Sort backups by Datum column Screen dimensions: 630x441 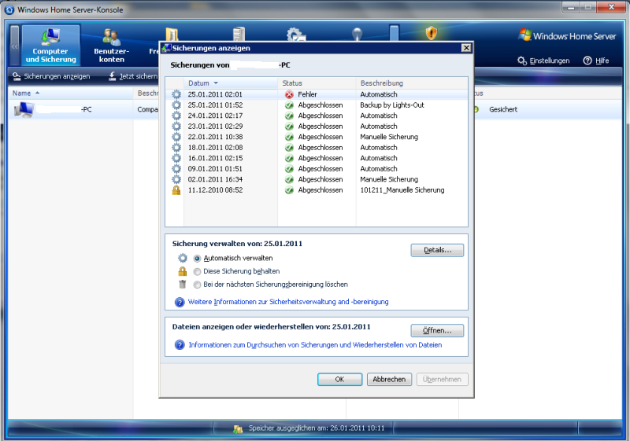point(231,83)
